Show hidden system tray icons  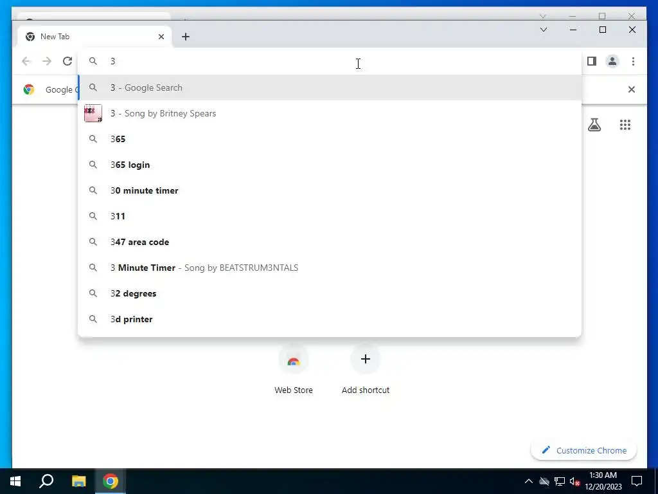click(x=529, y=481)
